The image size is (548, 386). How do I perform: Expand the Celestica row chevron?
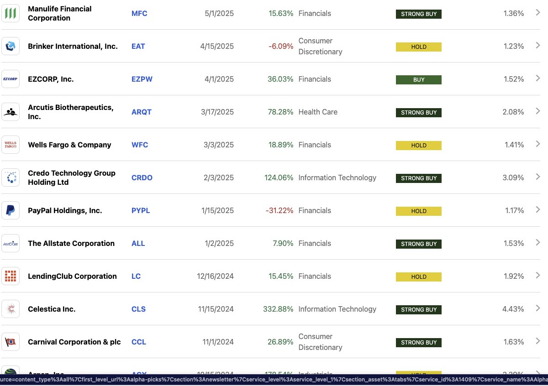click(x=538, y=308)
